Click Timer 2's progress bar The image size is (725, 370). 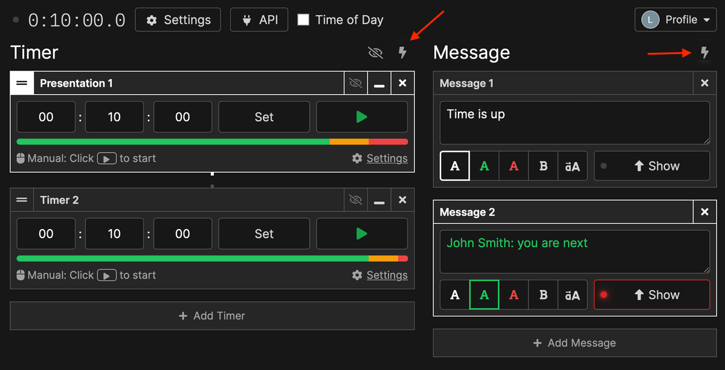(212, 258)
